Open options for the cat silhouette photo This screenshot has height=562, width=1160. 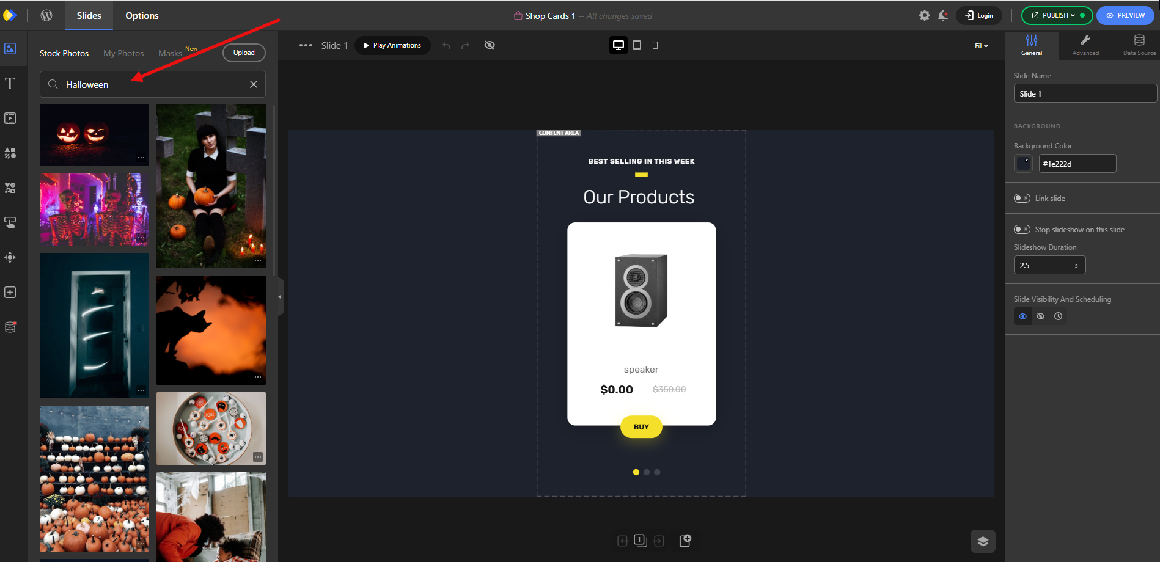coord(258,377)
